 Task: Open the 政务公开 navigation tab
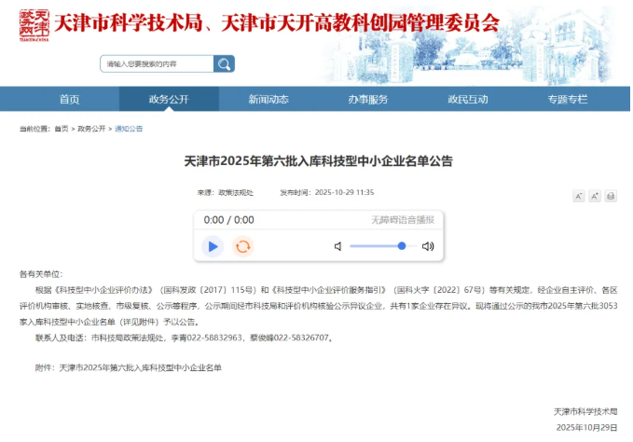coord(169,99)
